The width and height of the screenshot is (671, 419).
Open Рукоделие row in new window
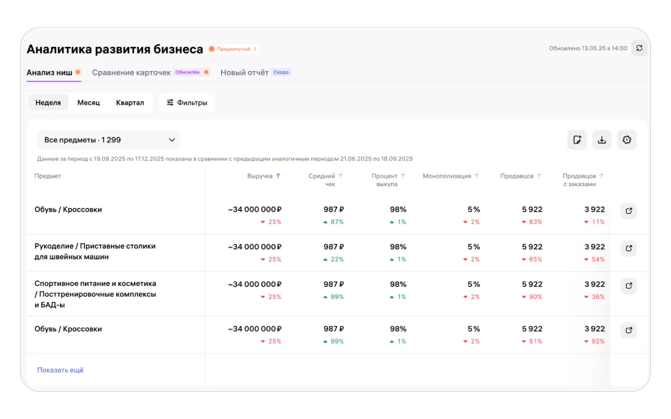(629, 248)
